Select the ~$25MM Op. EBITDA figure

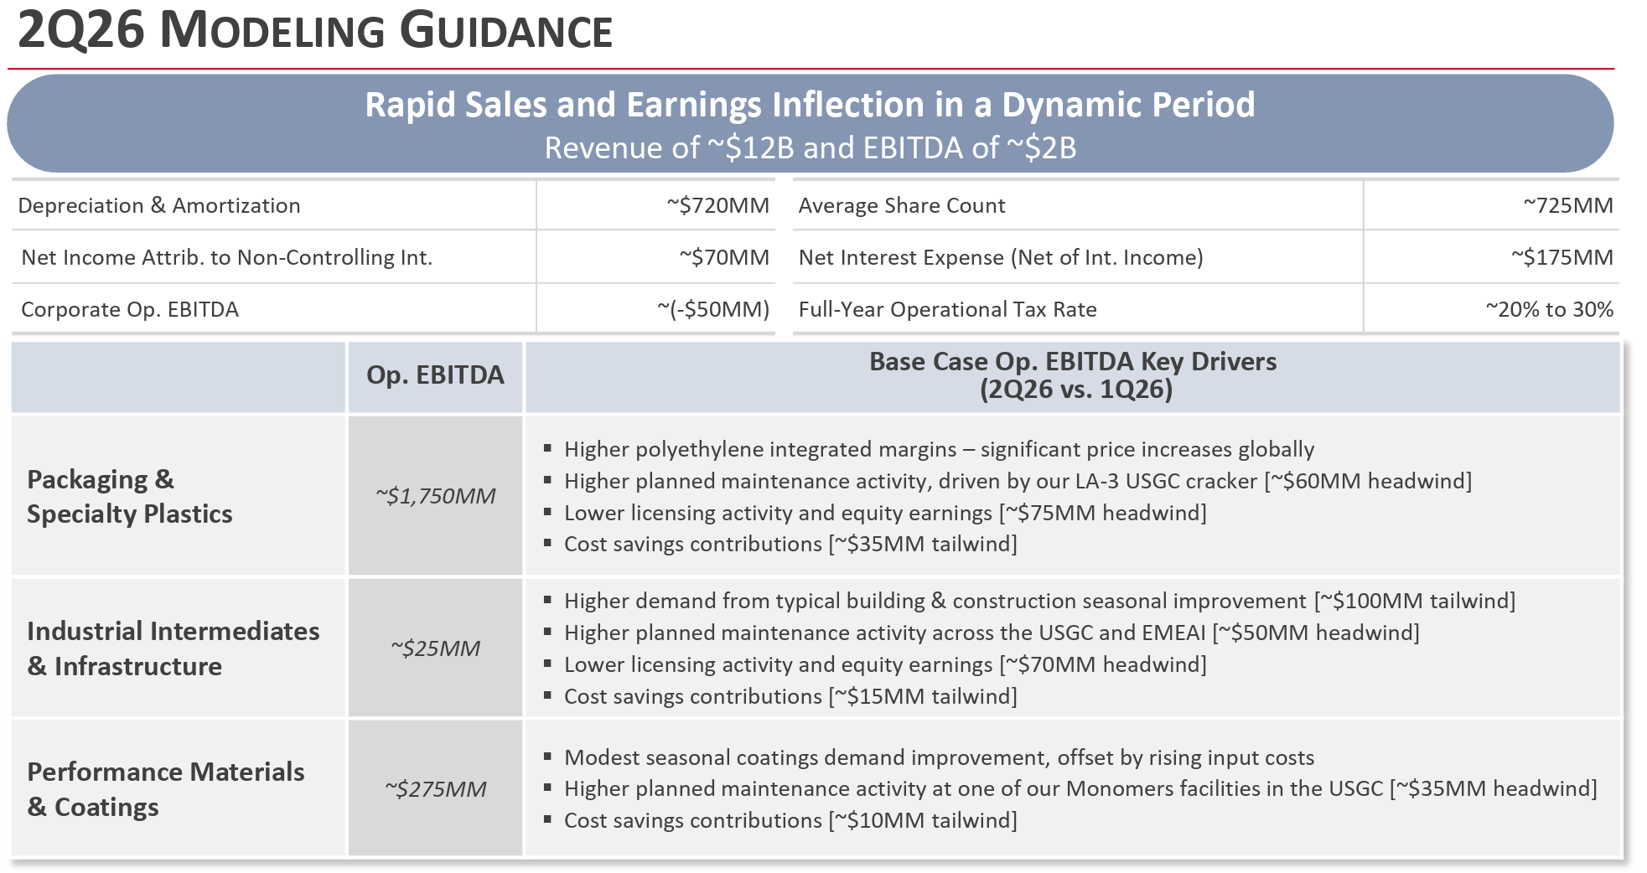point(435,648)
